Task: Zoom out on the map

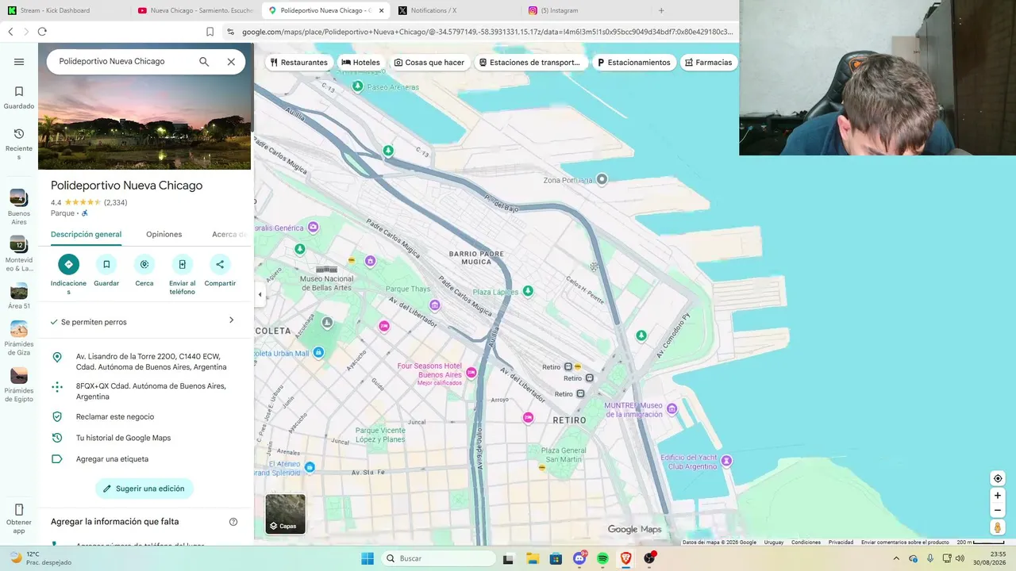Action: pos(998,510)
